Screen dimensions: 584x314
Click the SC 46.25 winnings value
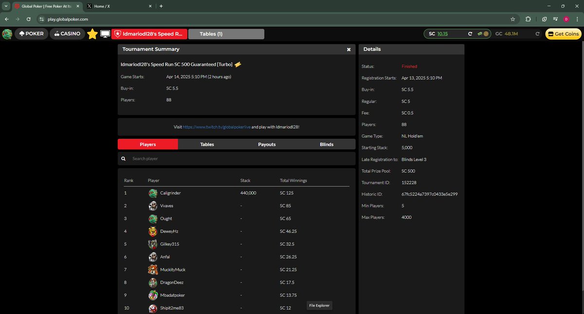point(288,231)
